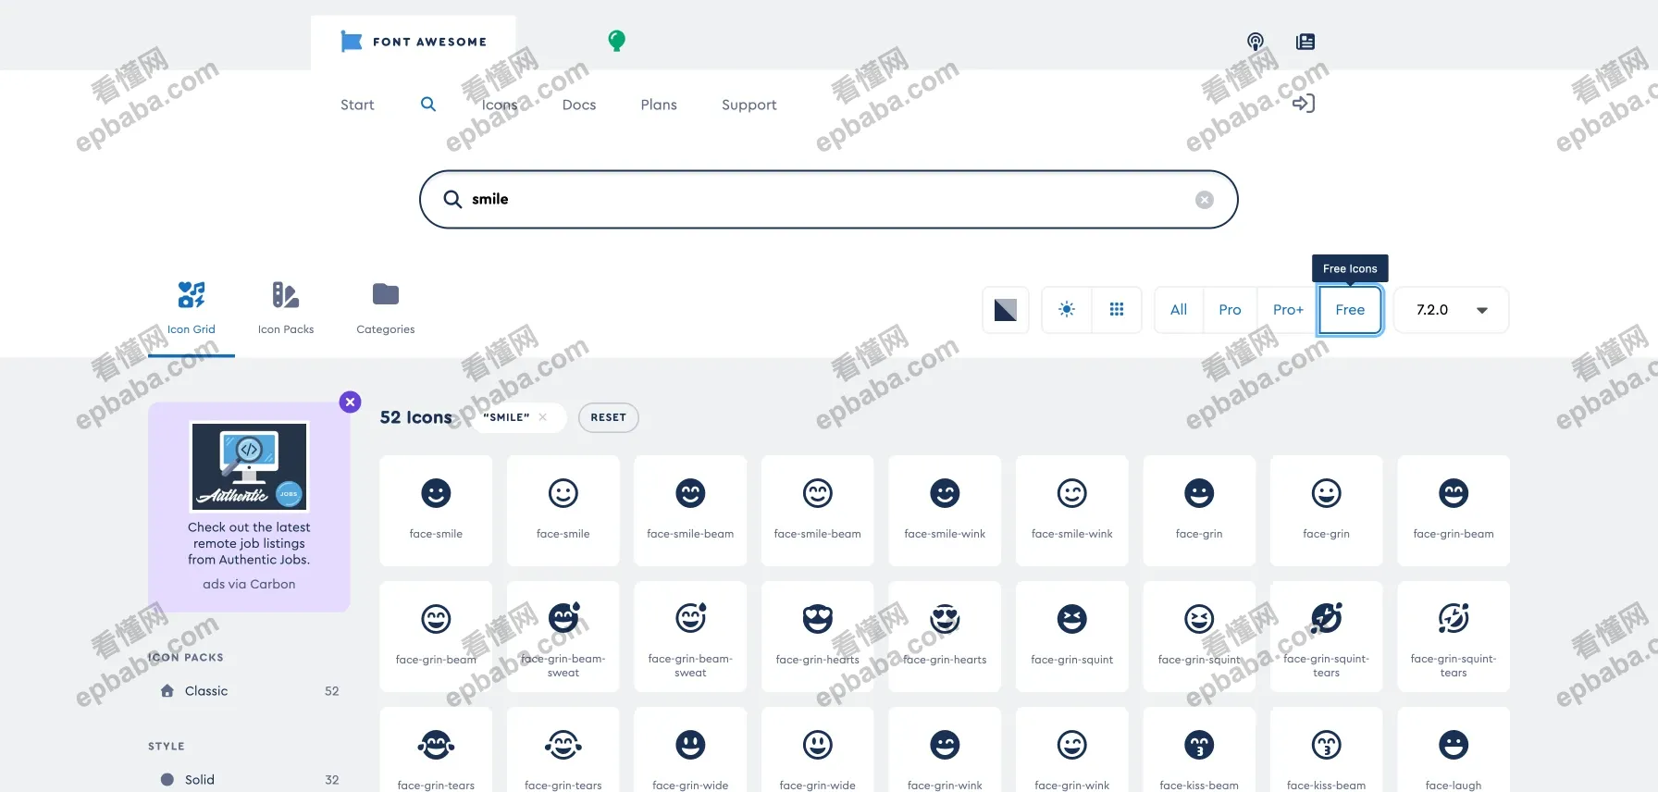Viewport: 1658px width, 792px height.
Task: Open the newspaper blog icon
Action: click(x=1305, y=42)
